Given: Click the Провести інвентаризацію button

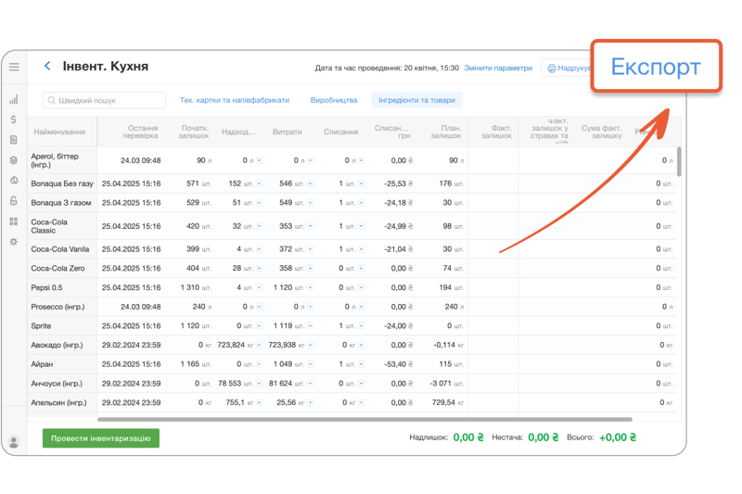Looking at the screenshot, I should click(x=101, y=438).
